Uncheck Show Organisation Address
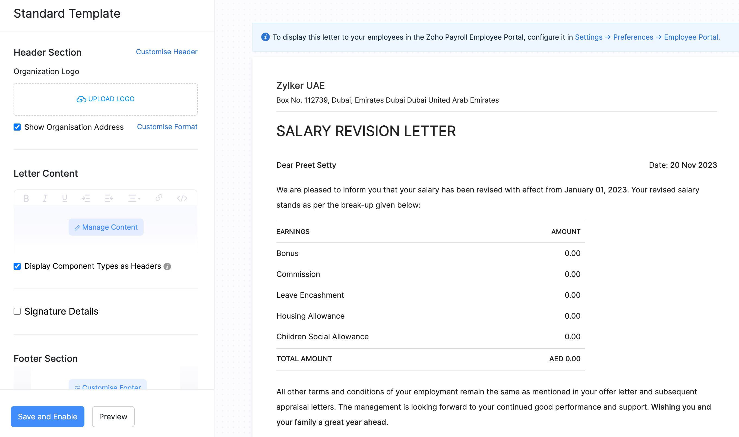739x437 pixels. pyautogui.click(x=17, y=127)
